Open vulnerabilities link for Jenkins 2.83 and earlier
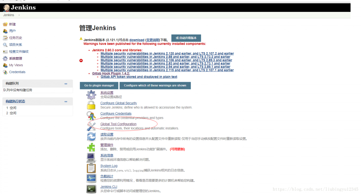 coord(166,64)
